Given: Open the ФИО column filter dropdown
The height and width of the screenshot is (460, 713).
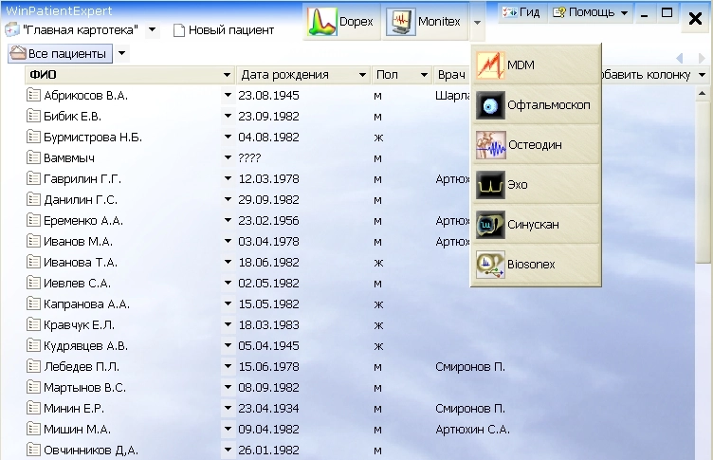Looking at the screenshot, I should click(228, 75).
